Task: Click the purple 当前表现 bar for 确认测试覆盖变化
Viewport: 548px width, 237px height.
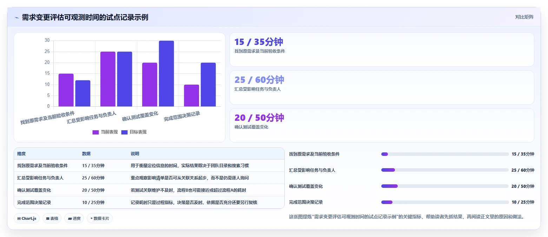Action: pos(150,85)
